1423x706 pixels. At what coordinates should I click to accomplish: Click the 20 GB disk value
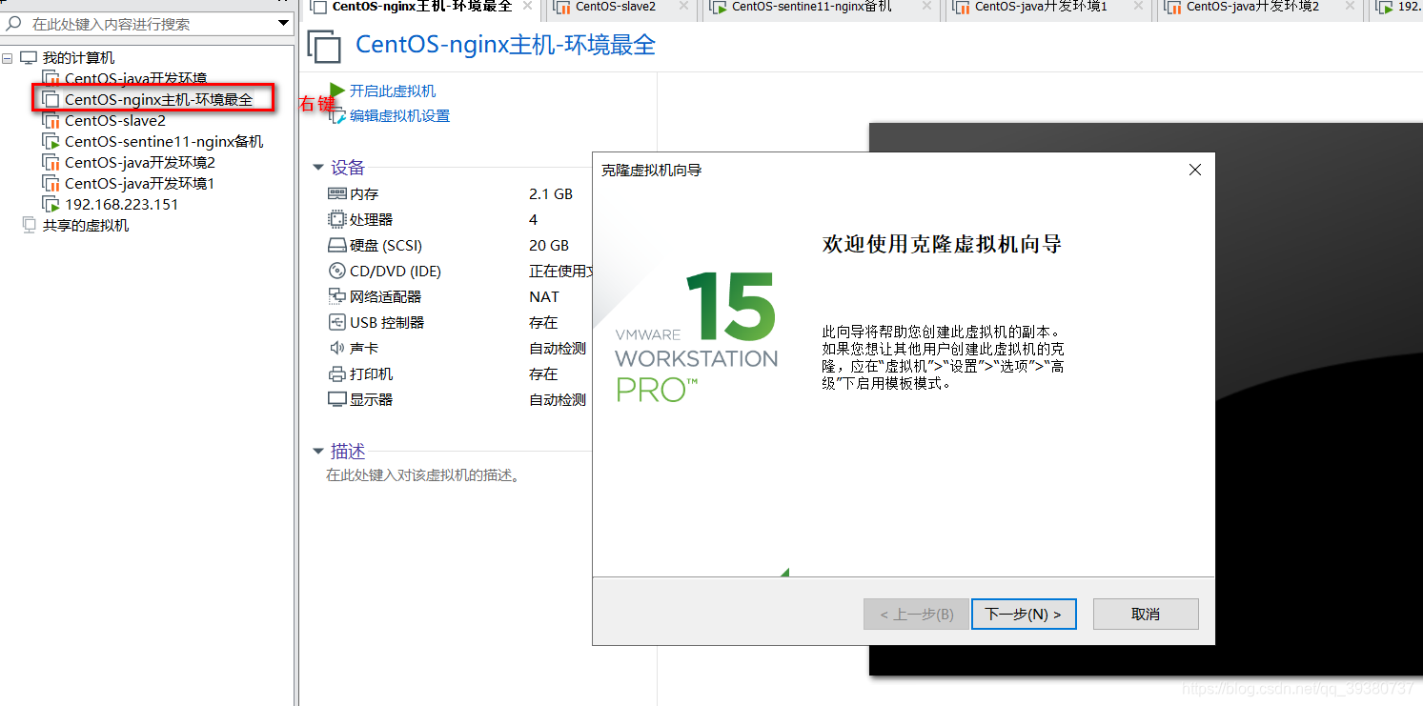(549, 245)
